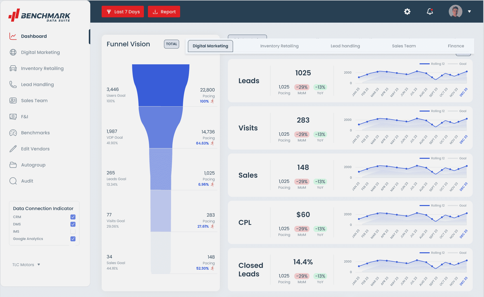This screenshot has height=297, width=484.
Task: Click the Edit Vendors pencil icon
Action: pos(13,149)
